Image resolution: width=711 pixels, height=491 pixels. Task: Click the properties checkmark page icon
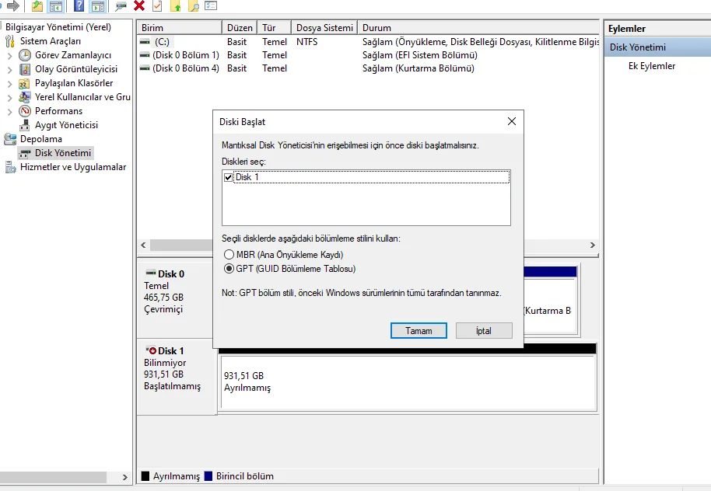point(157,6)
